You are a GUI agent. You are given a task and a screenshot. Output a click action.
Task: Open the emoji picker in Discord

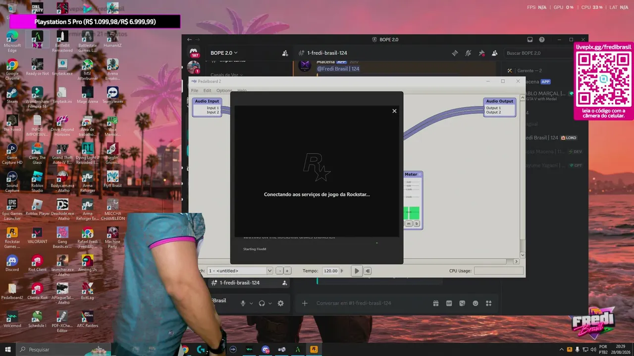475,303
